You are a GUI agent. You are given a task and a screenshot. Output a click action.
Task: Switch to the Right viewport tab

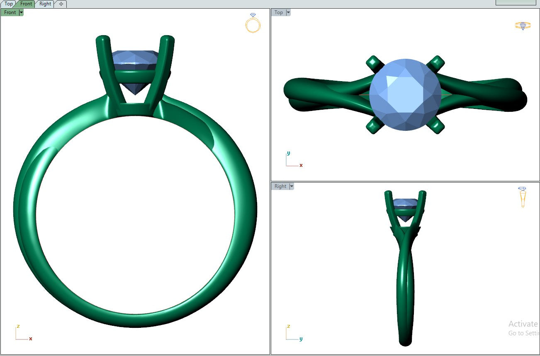[x=45, y=4]
